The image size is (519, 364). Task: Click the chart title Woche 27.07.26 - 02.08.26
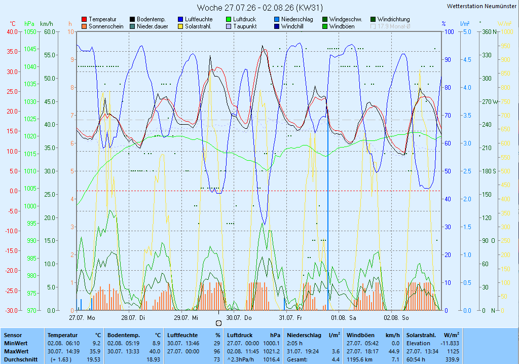[260, 8]
